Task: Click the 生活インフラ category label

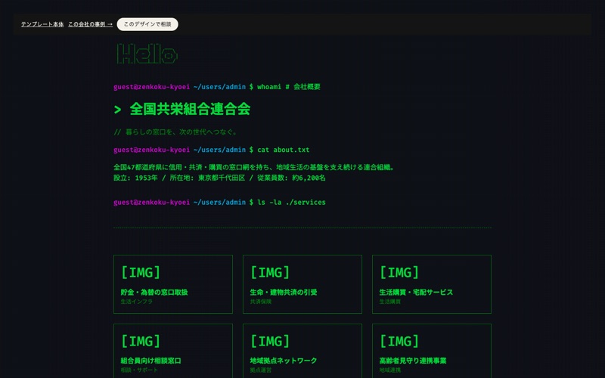Action: 137,302
